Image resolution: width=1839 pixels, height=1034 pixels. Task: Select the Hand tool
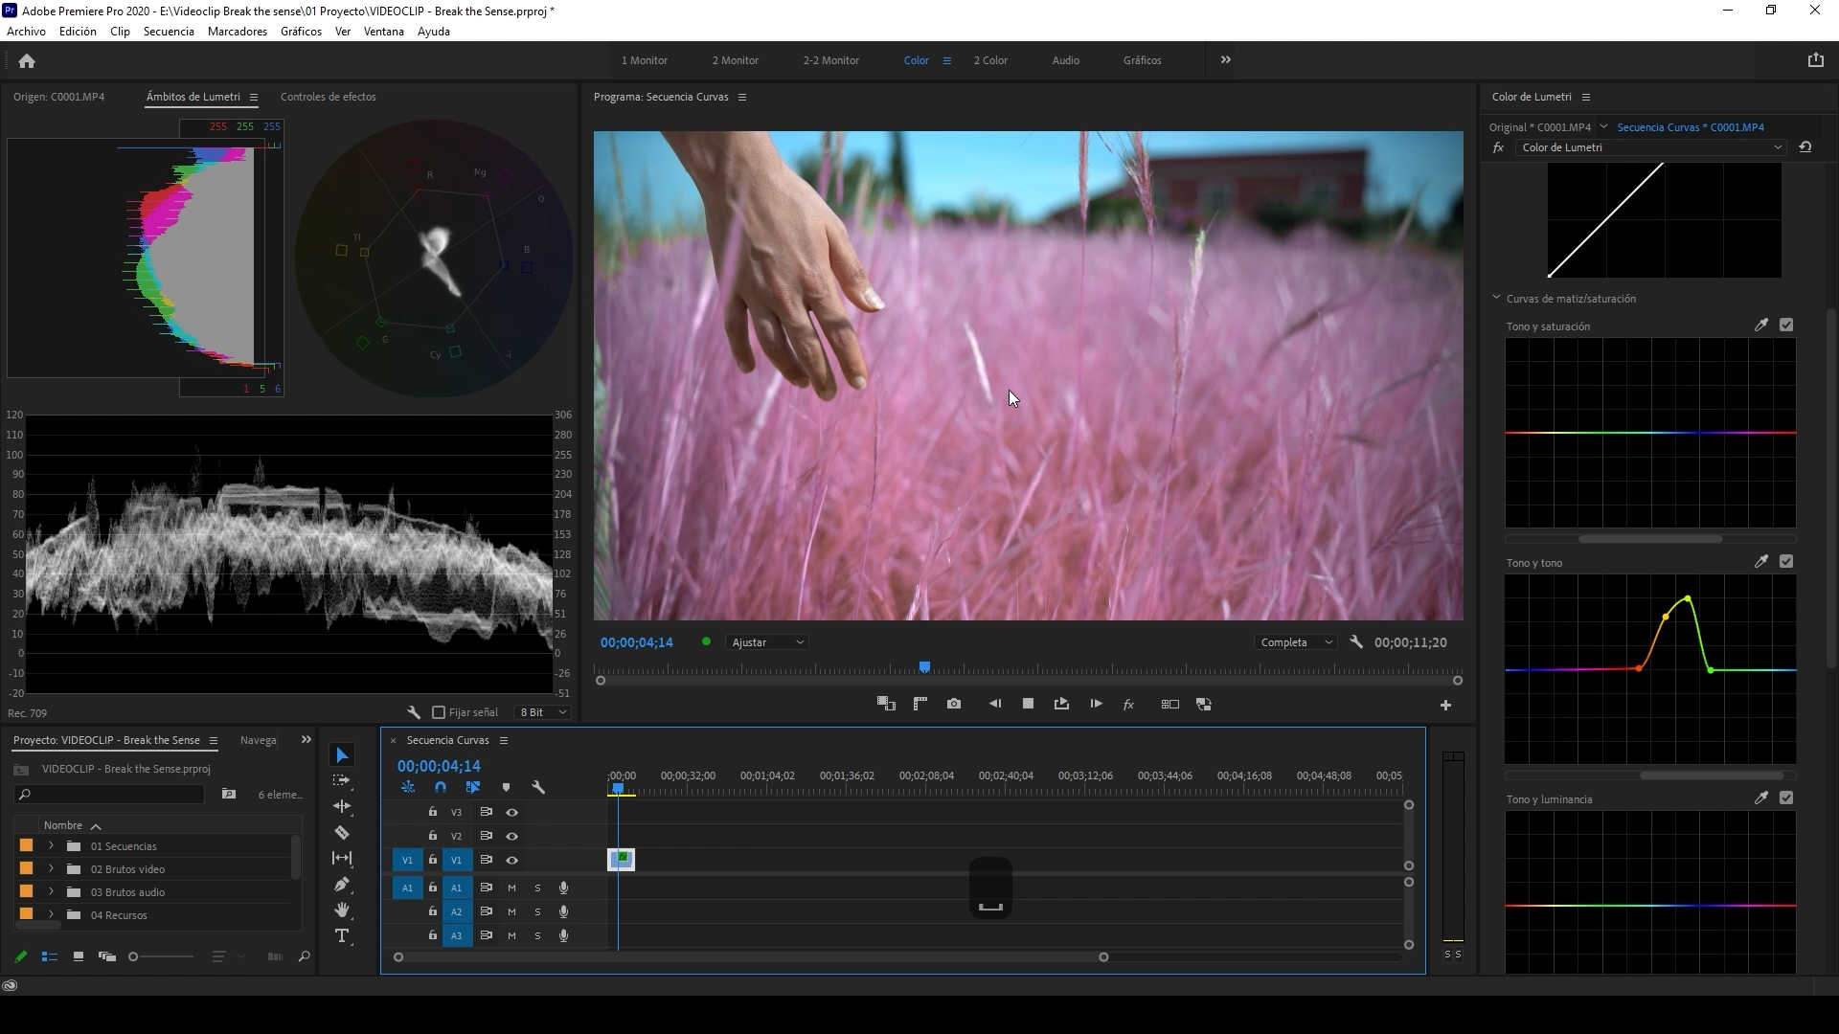tap(342, 910)
